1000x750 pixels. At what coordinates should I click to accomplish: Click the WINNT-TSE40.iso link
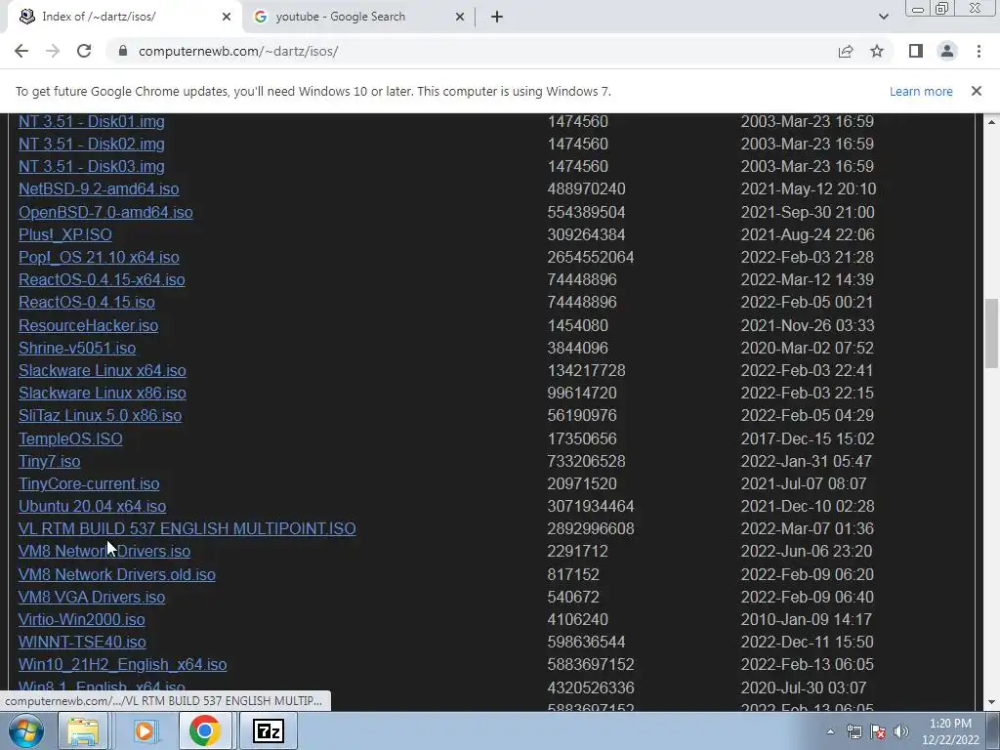pos(82,643)
